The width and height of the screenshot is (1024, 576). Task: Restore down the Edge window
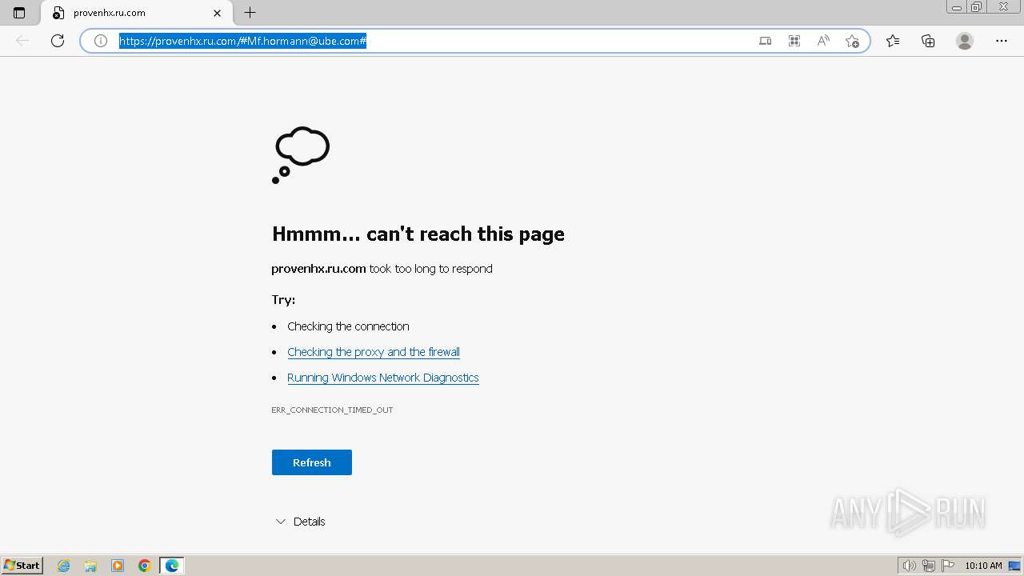pos(976,7)
